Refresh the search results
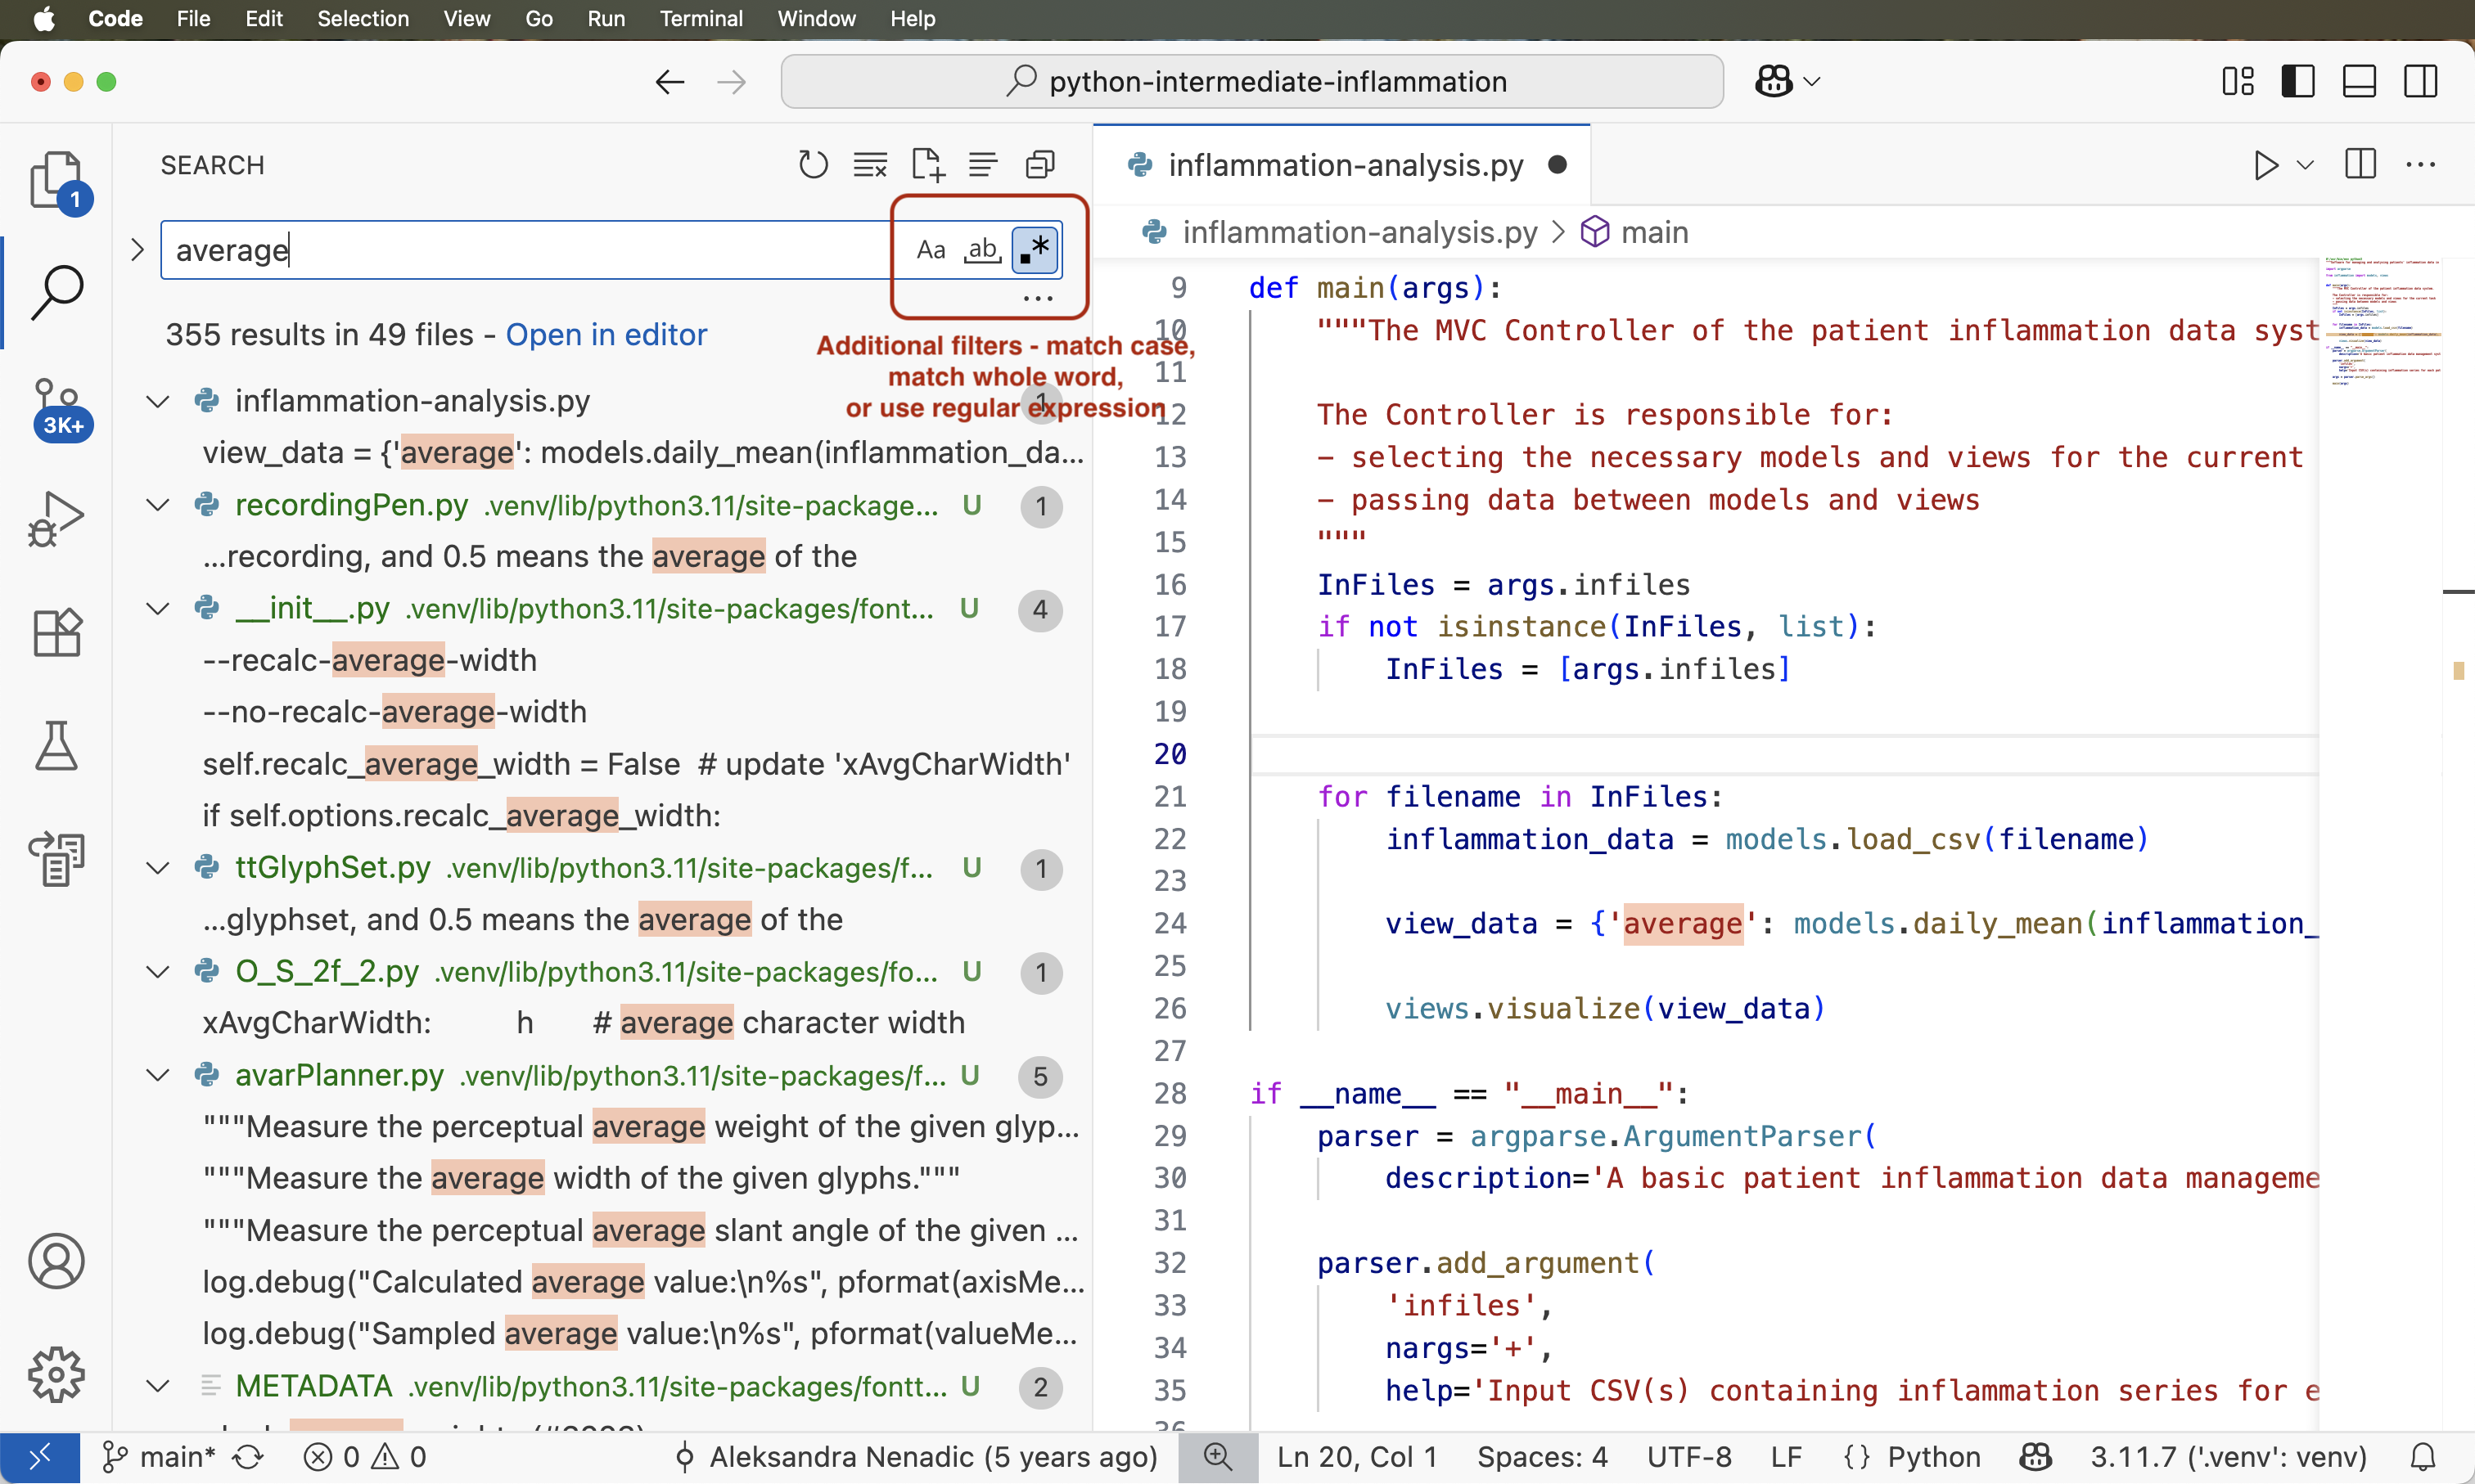Image resolution: width=2475 pixels, height=1484 pixels. pos(813,163)
